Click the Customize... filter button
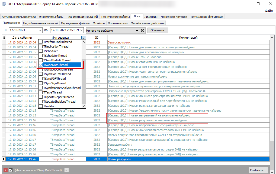 click(258, 170)
